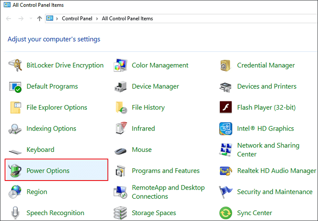Click the Device Manager icon
Viewport: 318px width, 221px height.
click(120, 86)
